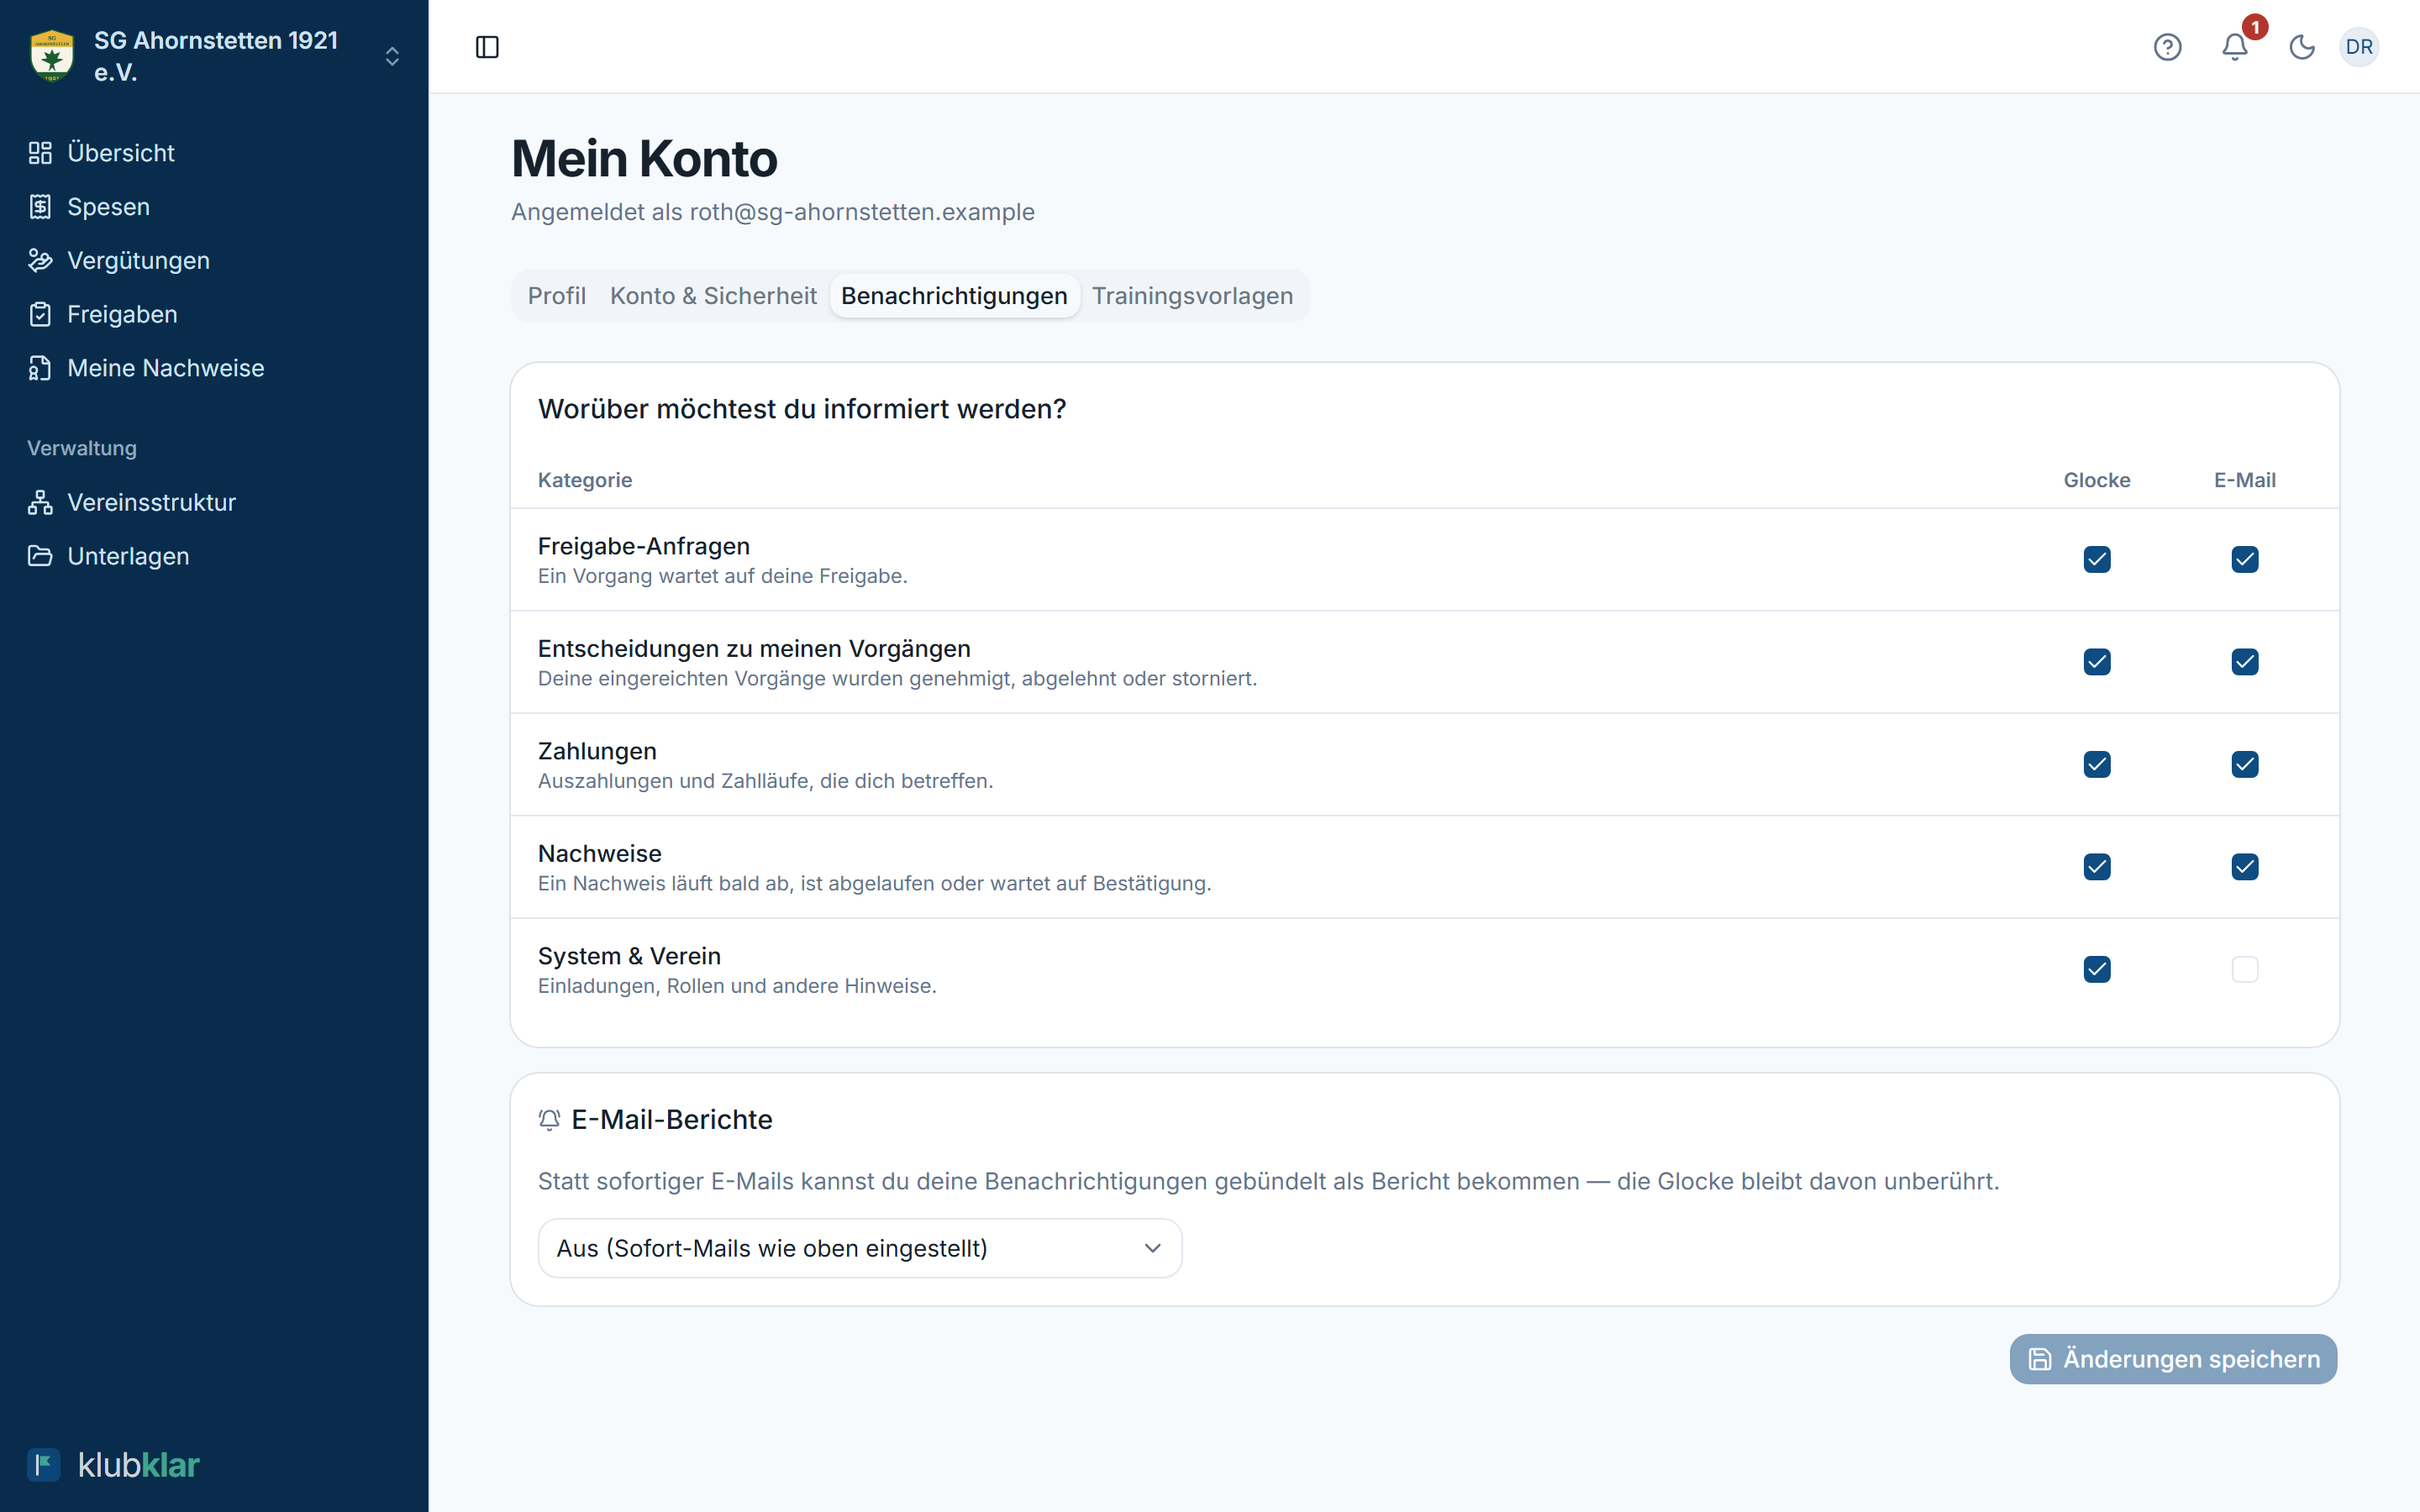Image resolution: width=2420 pixels, height=1512 pixels.
Task: Open Spesen in the sidebar
Action: pos(214,207)
